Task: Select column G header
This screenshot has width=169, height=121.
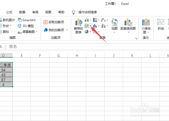Action: tap(58, 55)
